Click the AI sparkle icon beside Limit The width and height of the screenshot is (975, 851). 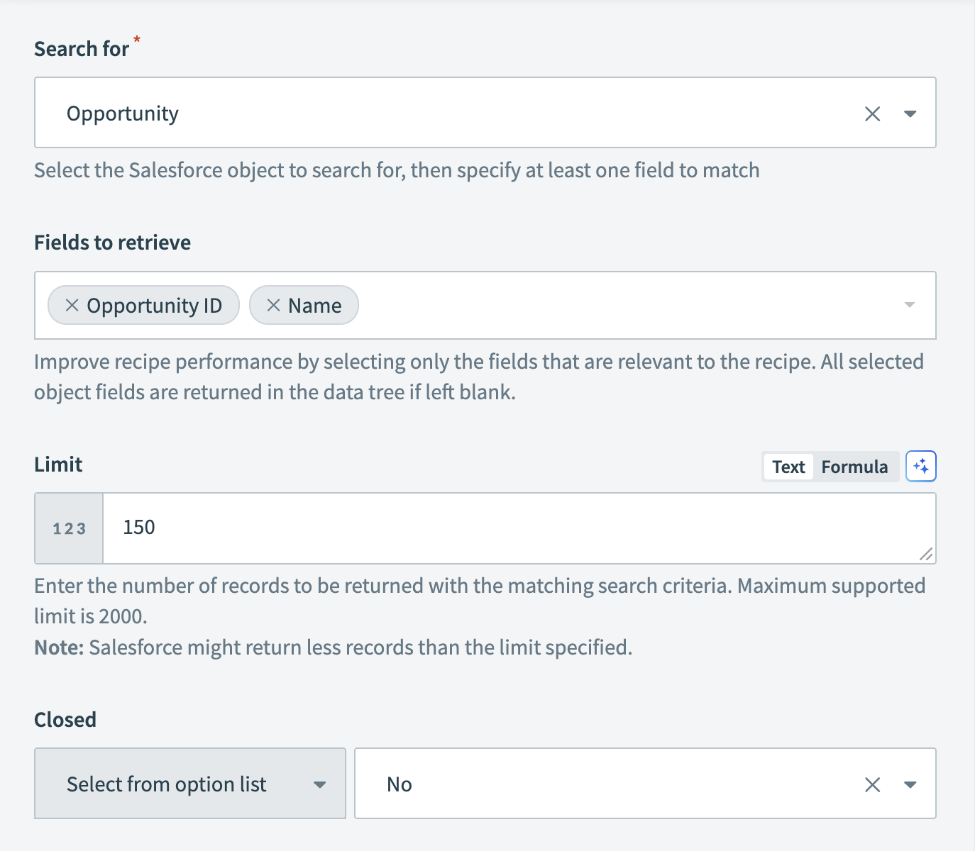click(921, 467)
